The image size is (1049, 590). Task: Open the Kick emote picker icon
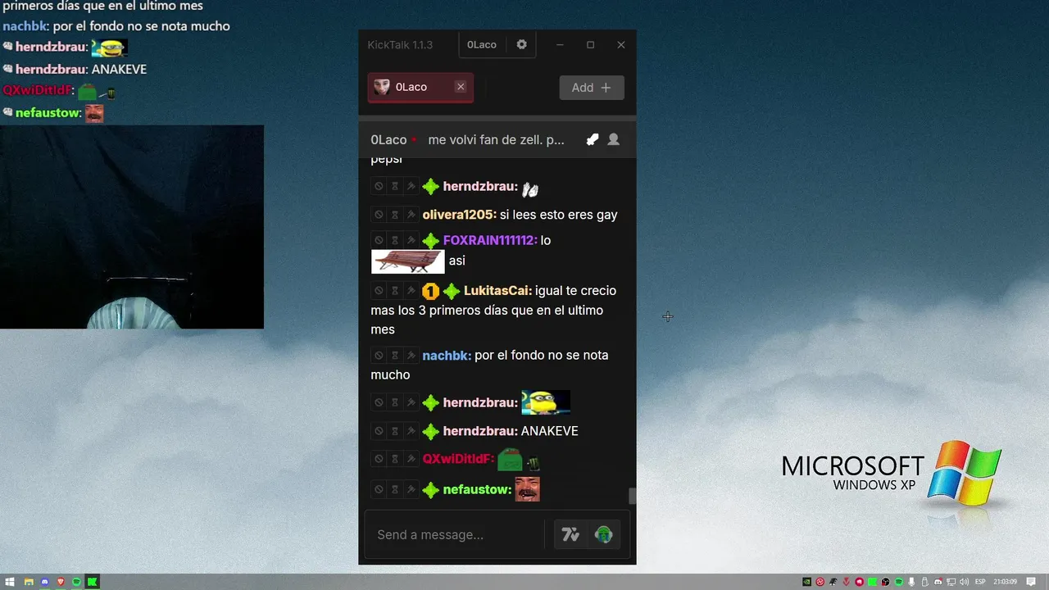(x=604, y=535)
